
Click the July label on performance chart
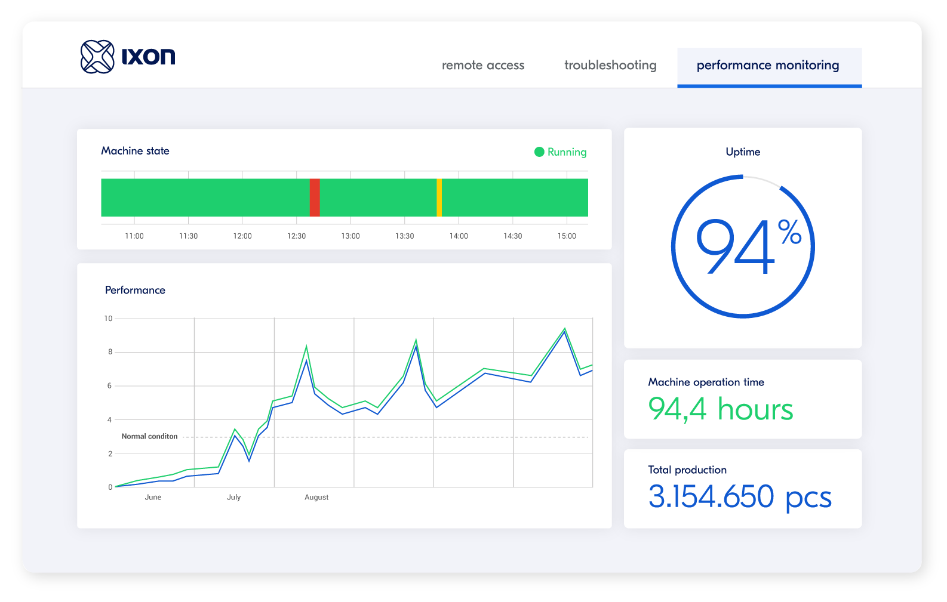(233, 497)
